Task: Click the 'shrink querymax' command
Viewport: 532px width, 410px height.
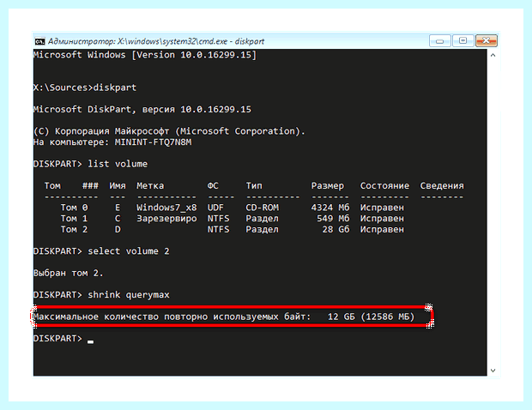Action: 129,295
